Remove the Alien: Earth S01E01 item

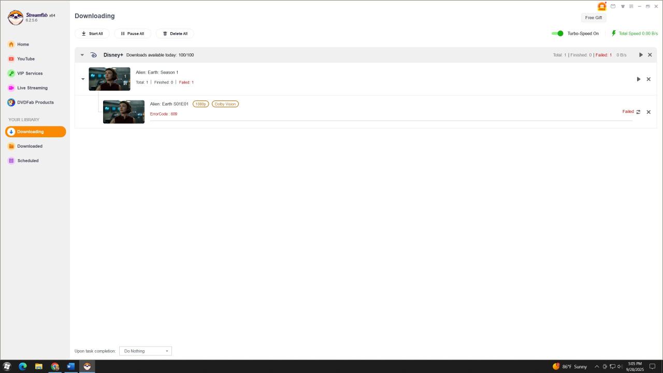(648, 112)
